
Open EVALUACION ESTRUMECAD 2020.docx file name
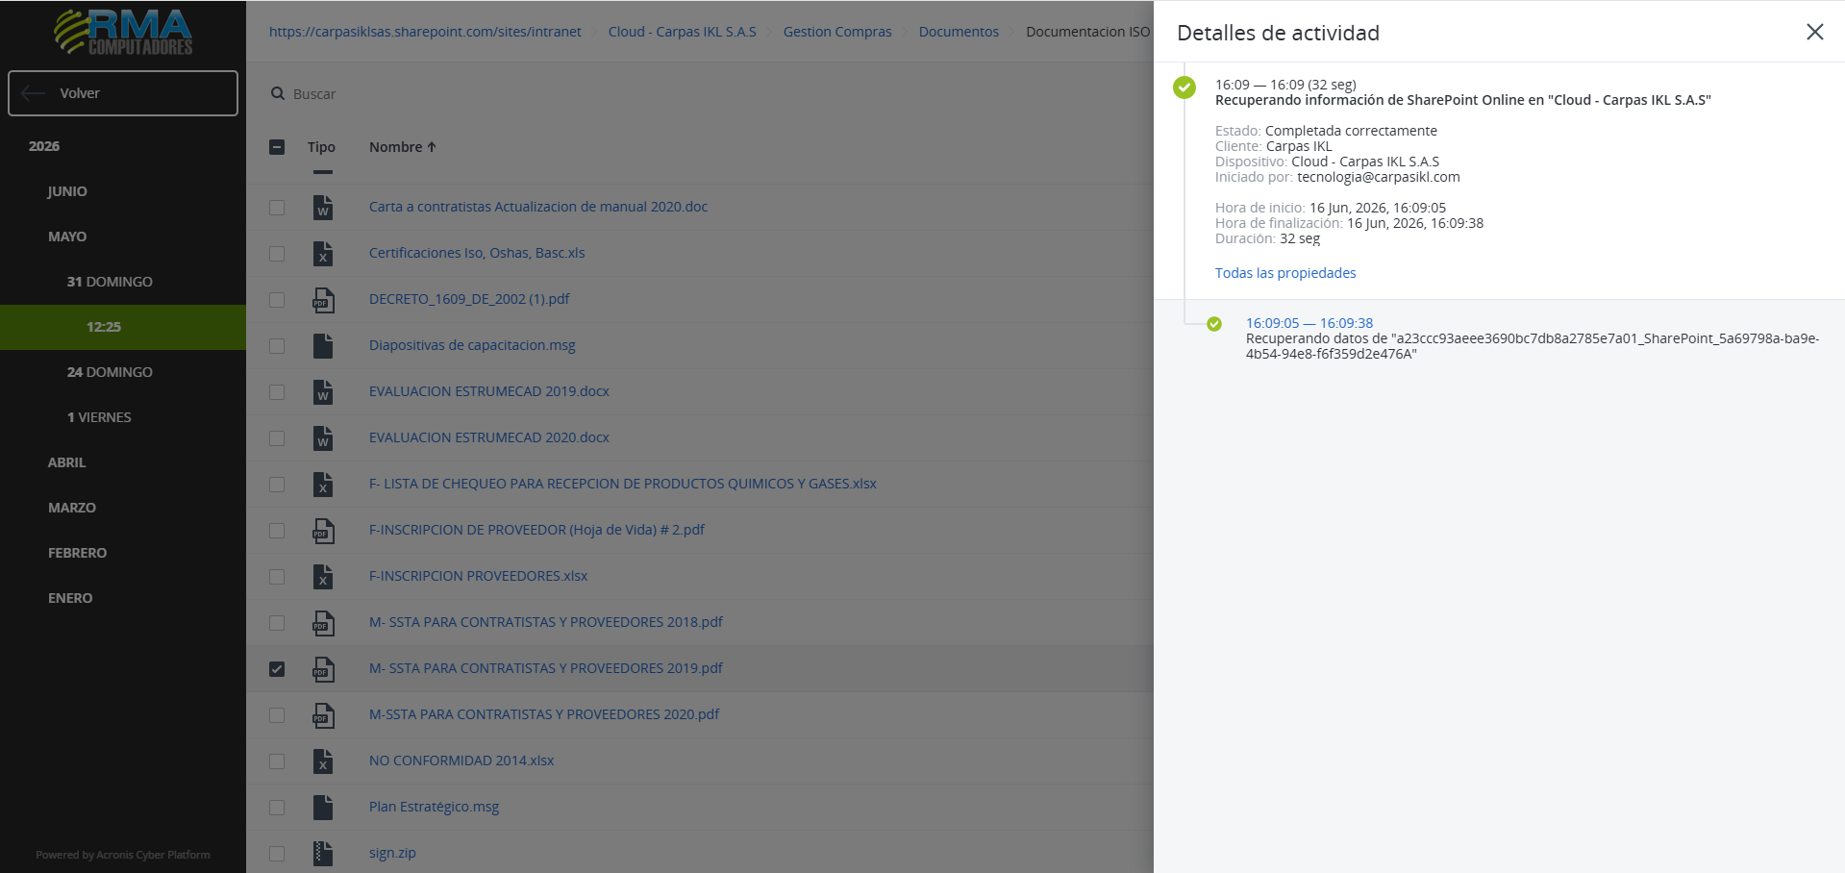tap(489, 437)
